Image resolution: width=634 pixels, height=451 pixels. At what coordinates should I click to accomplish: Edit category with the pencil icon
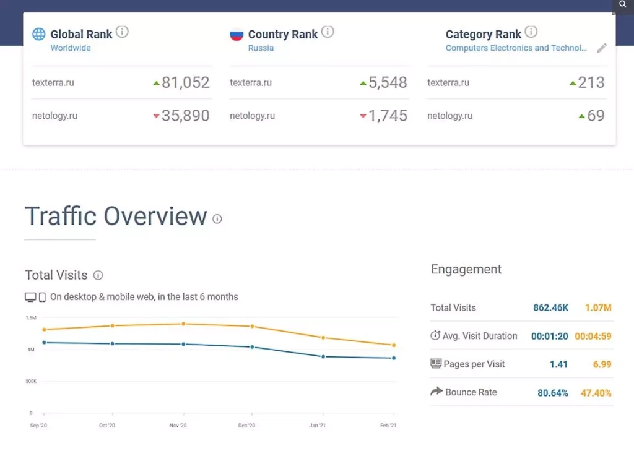pyautogui.click(x=602, y=48)
